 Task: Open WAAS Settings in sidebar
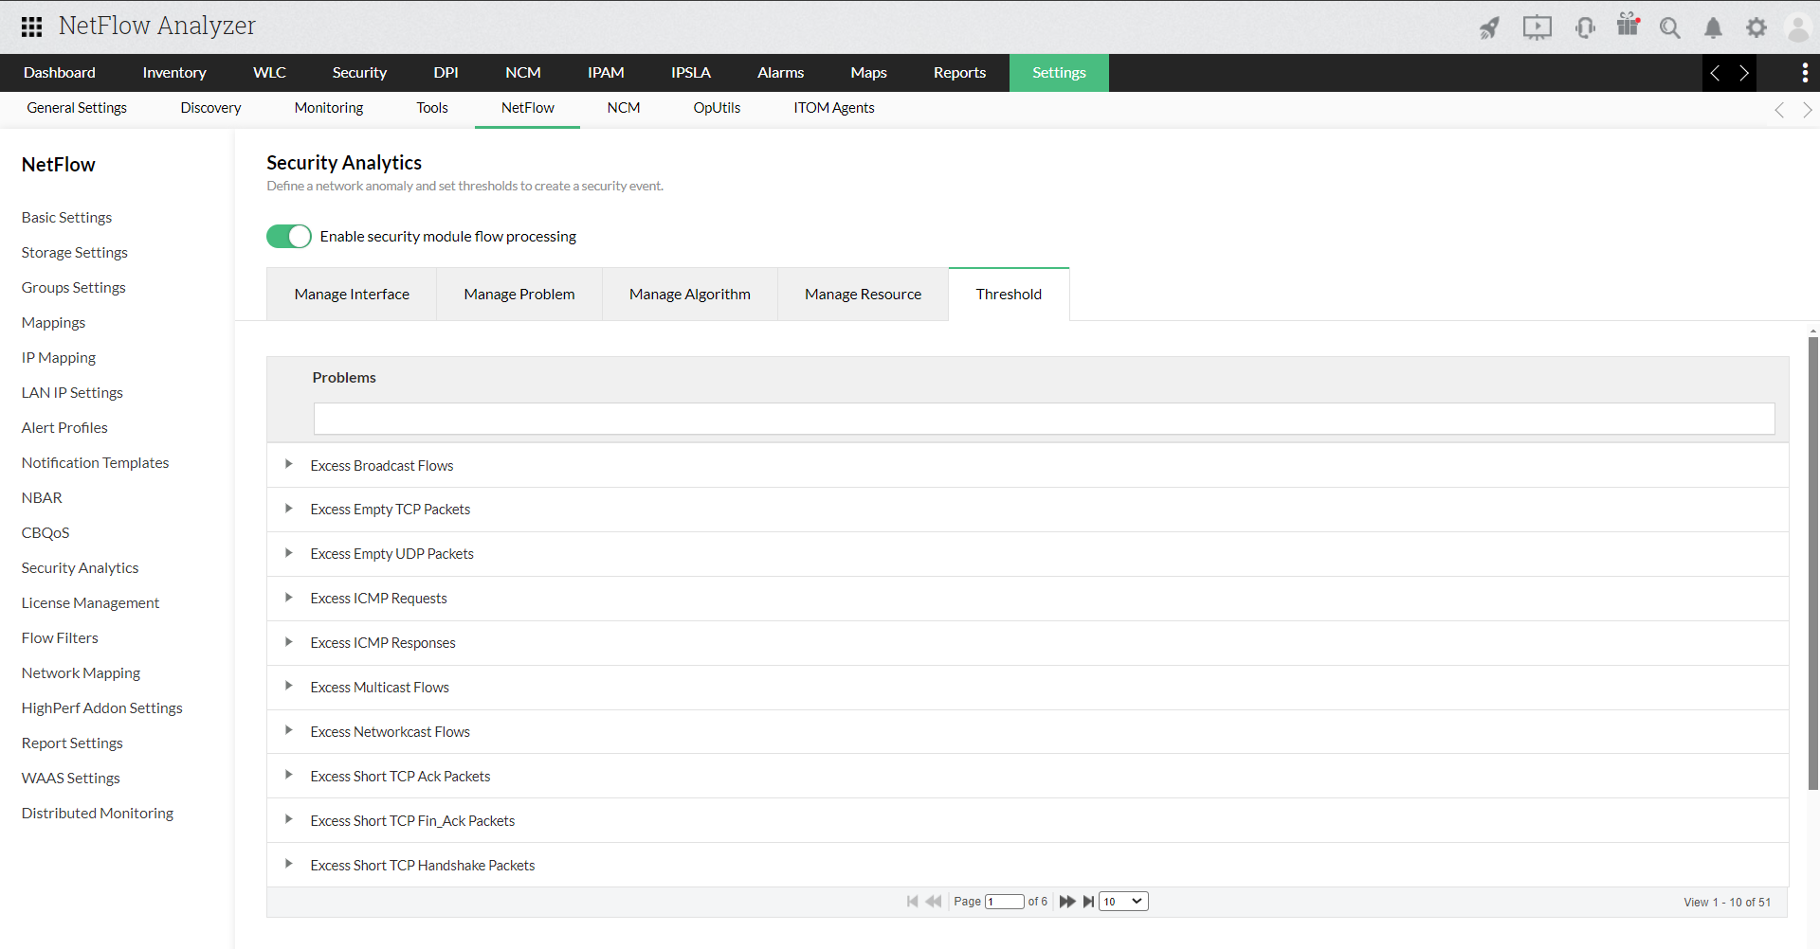[x=71, y=779]
